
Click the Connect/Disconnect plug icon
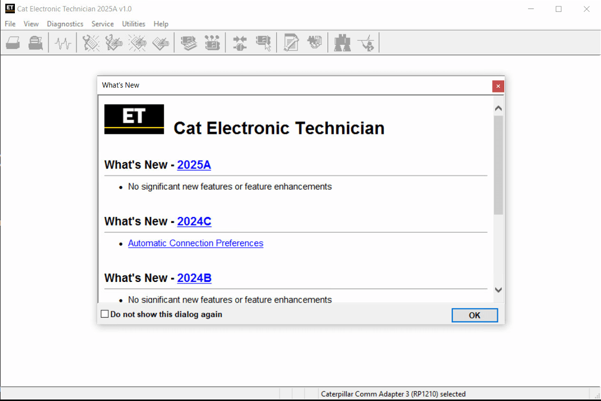coord(240,43)
